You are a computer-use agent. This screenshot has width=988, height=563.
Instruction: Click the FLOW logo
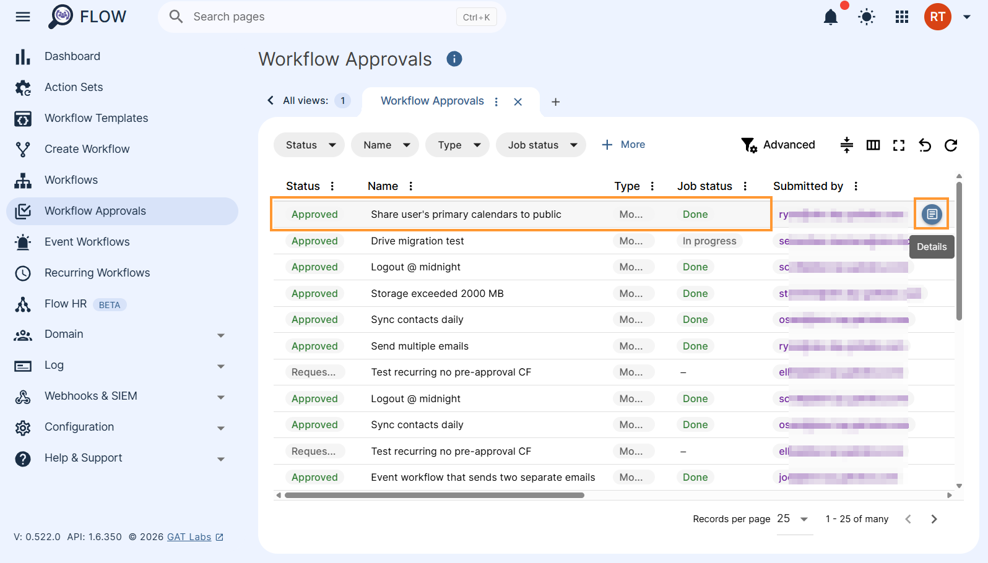pos(87,17)
